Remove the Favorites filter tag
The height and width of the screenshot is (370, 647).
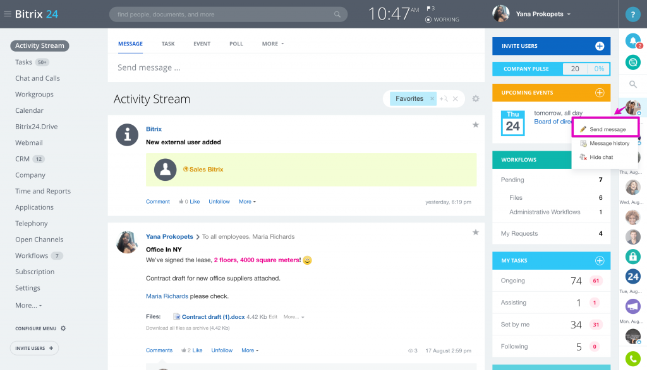pyautogui.click(x=432, y=99)
